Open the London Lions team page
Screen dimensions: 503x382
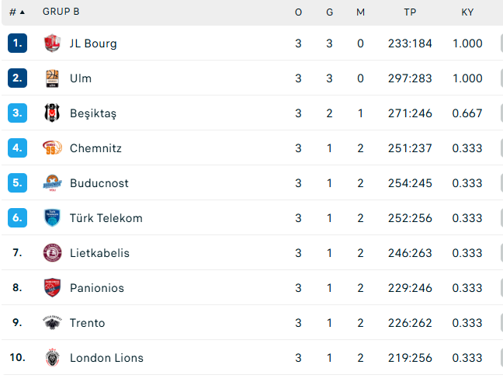(106, 358)
